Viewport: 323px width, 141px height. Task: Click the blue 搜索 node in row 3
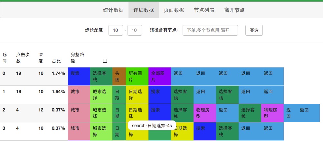[x=205, y=131]
